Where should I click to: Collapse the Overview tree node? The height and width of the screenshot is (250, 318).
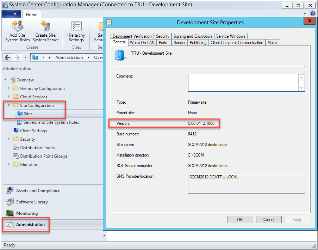click(x=5, y=80)
